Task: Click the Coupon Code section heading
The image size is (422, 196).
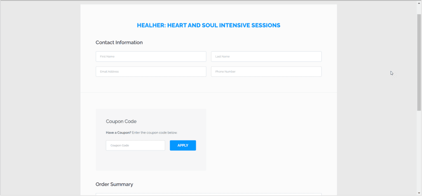Action: (x=121, y=121)
